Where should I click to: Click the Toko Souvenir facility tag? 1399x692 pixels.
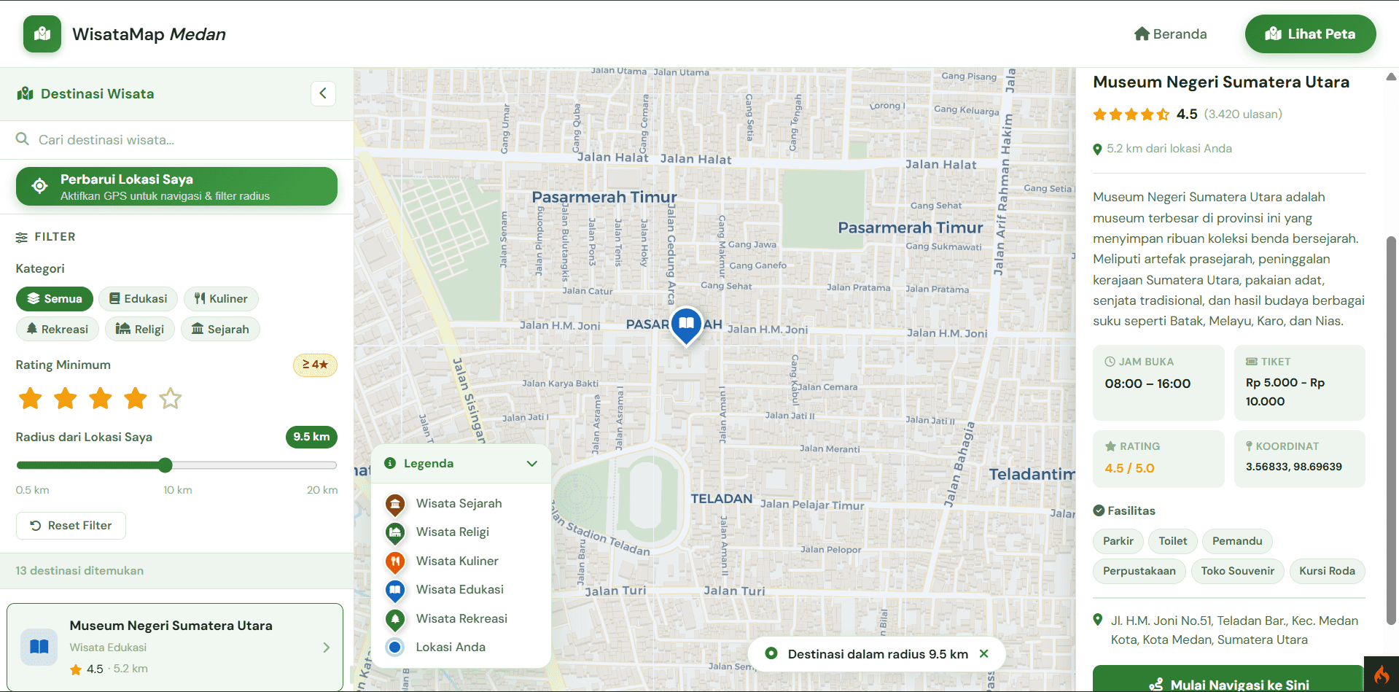(1238, 571)
